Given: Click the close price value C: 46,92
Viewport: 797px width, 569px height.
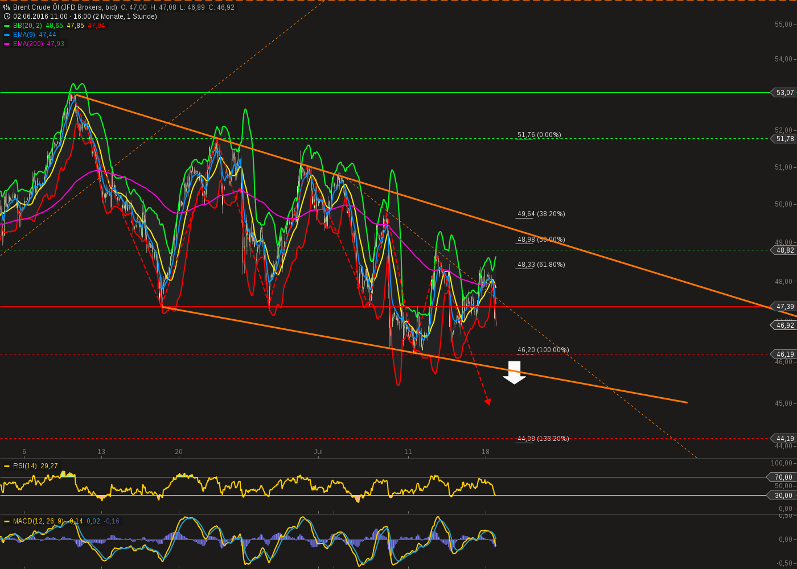Looking at the screenshot, I should tap(221, 7).
